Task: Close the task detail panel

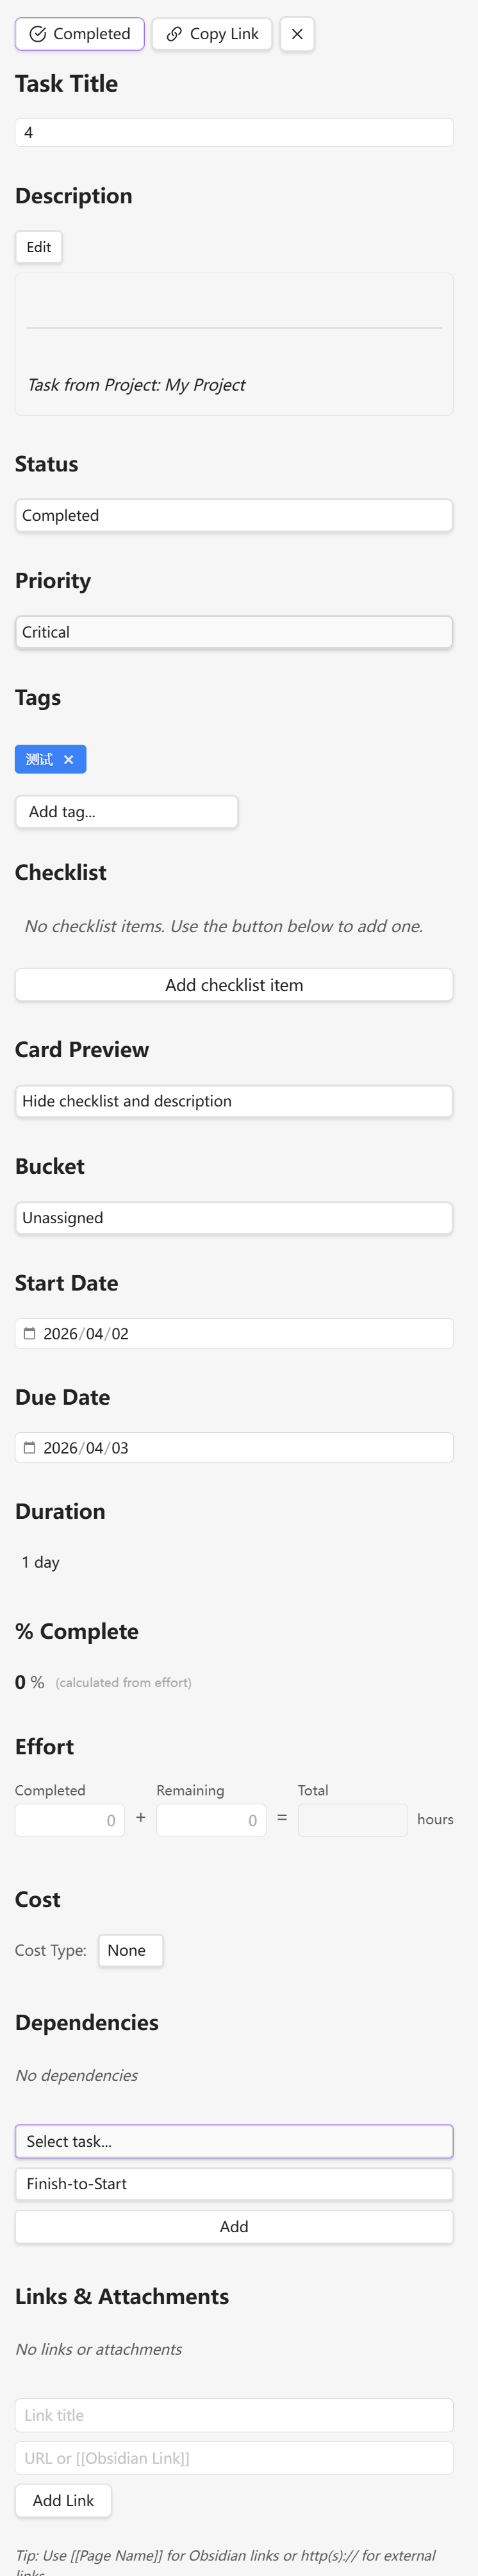Action: [x=297, y=34]
